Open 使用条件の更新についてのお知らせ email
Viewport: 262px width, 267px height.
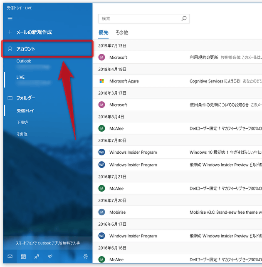(177, 105)
